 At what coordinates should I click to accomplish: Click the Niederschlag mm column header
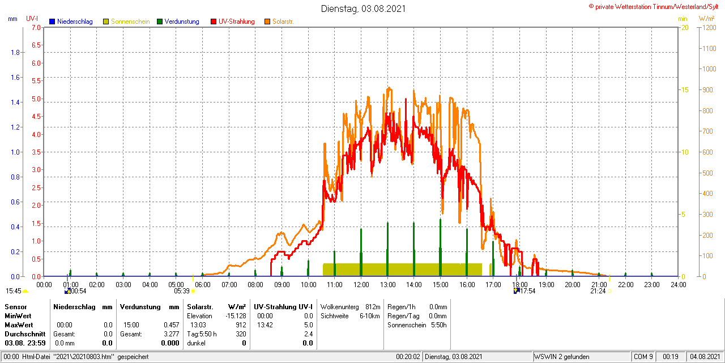(83, 306)
